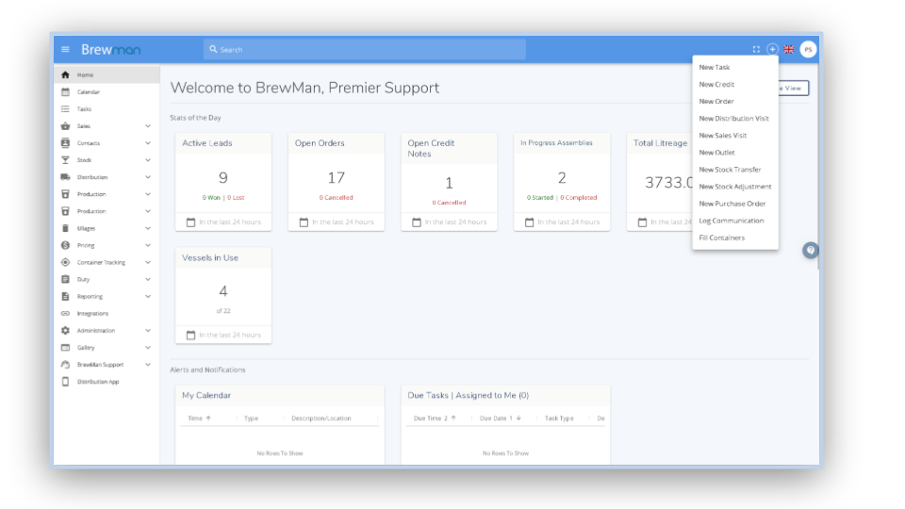The height and width of the screenshot is (509, 905).
Task: Click the plus quick-add icon
Action: point(772,50)
